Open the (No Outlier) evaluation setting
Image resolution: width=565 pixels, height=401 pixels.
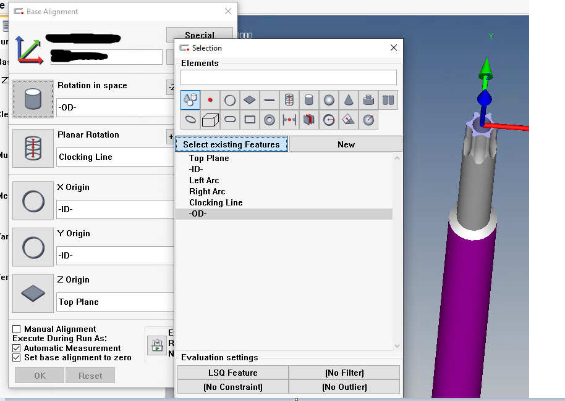tap(344, 387)
